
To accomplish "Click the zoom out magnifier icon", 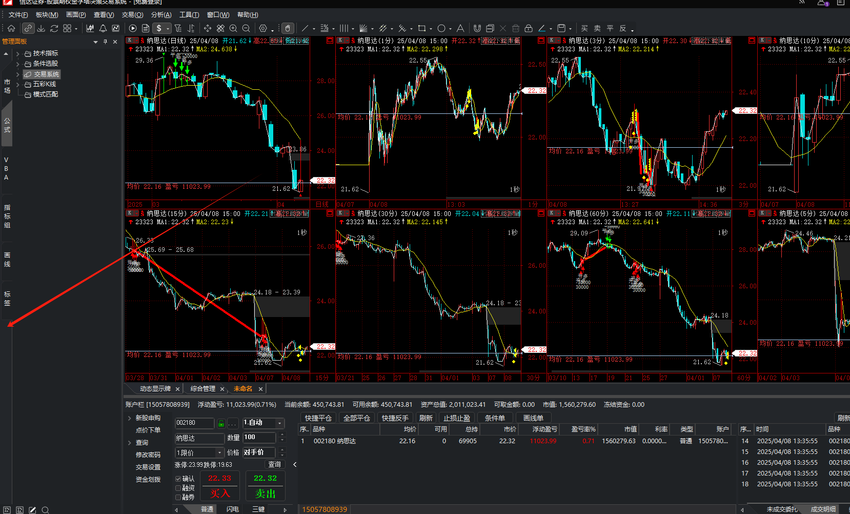I will point(246,28).
